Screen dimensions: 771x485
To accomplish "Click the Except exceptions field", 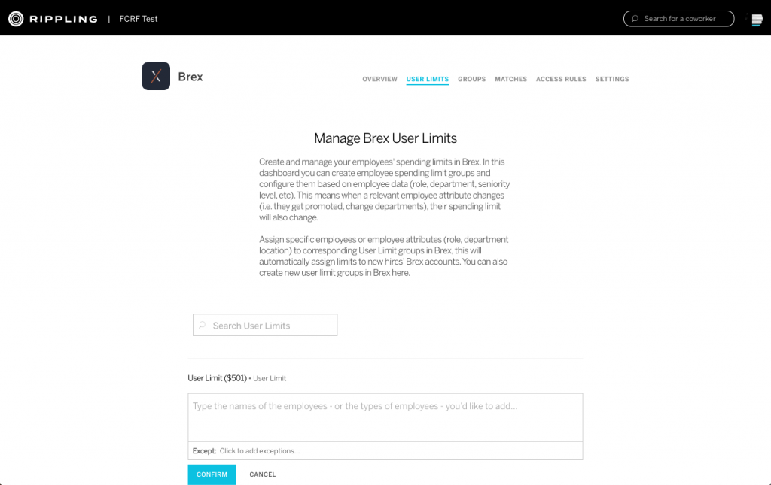I will (385, 450).
